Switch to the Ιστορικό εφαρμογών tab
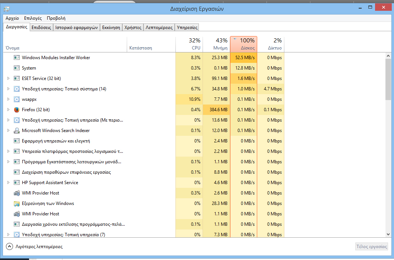Viewport: 394px width, 260px height. click(77, 28)
